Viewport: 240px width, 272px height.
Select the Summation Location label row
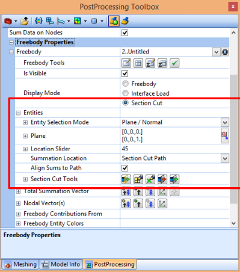58,158
